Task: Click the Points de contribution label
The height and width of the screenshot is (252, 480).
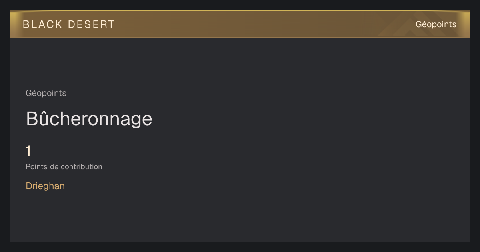Action: (x=64, y=167)
